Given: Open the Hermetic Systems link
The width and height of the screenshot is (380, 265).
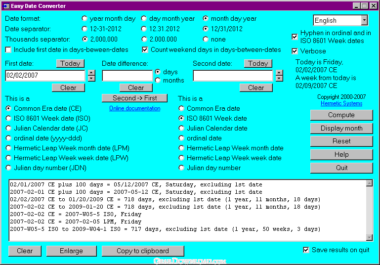Looking at the screenshot, I should (341, 103).
